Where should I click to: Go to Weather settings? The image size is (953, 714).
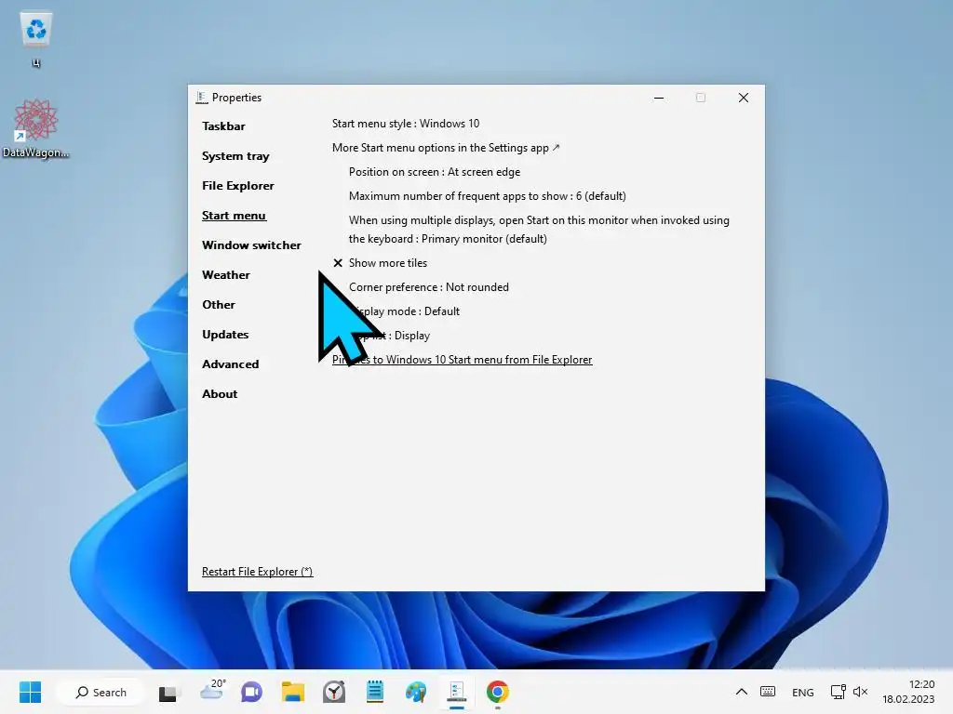(x=225, y=275)
